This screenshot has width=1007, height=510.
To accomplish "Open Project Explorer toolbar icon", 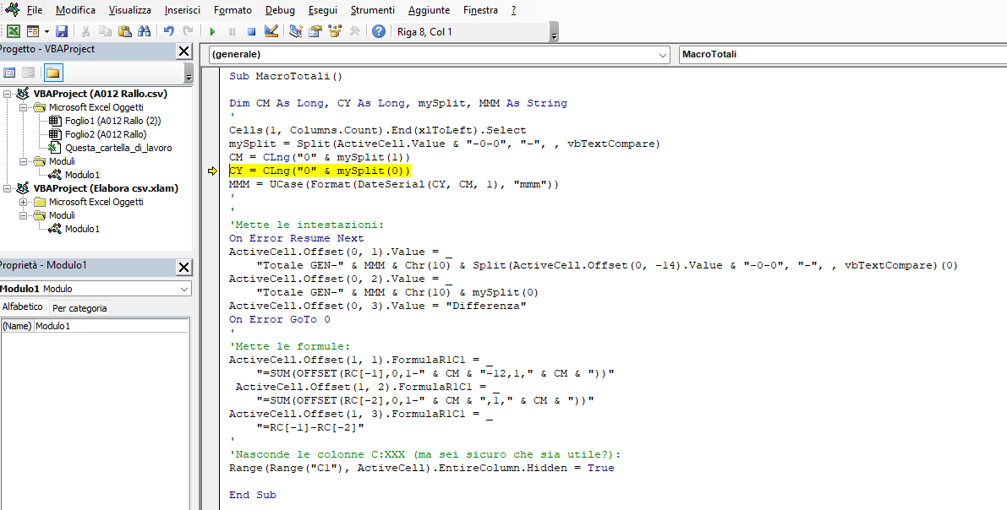I will 295,31.
